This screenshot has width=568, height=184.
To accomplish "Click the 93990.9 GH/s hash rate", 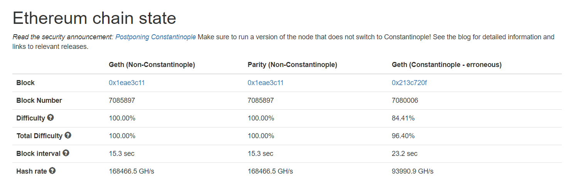I will tap(413, 171).
